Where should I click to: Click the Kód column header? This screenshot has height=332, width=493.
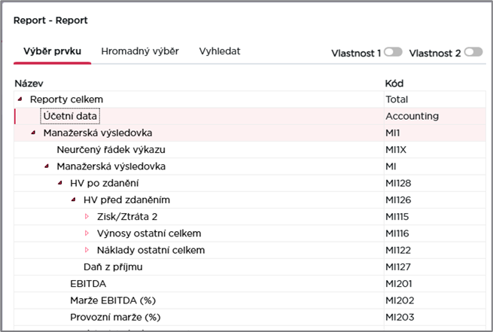click(394, 84)
